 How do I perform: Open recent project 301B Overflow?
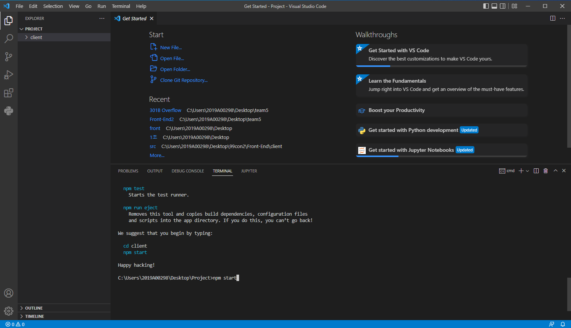point(165,110)
